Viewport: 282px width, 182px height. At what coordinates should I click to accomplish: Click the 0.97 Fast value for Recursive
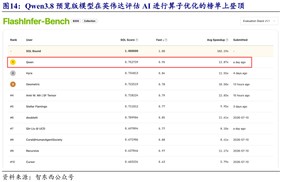(162, 151)
